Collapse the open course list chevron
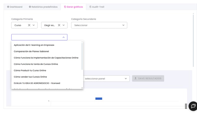 click(64, 37)
